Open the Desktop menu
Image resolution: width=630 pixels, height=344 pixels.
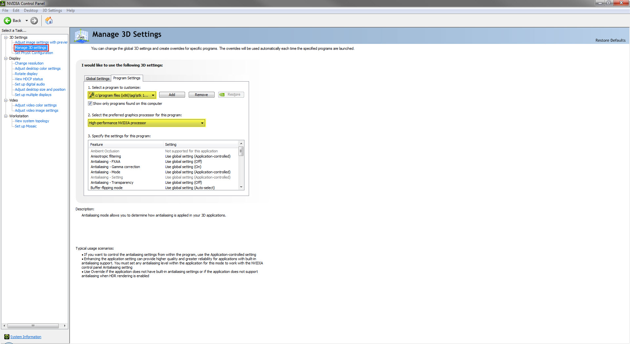tap(31, 10)
